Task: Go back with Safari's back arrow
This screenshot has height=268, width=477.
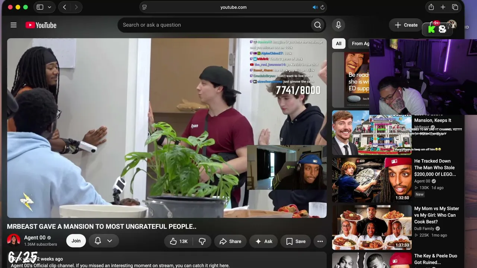Action: coord(64,7)
